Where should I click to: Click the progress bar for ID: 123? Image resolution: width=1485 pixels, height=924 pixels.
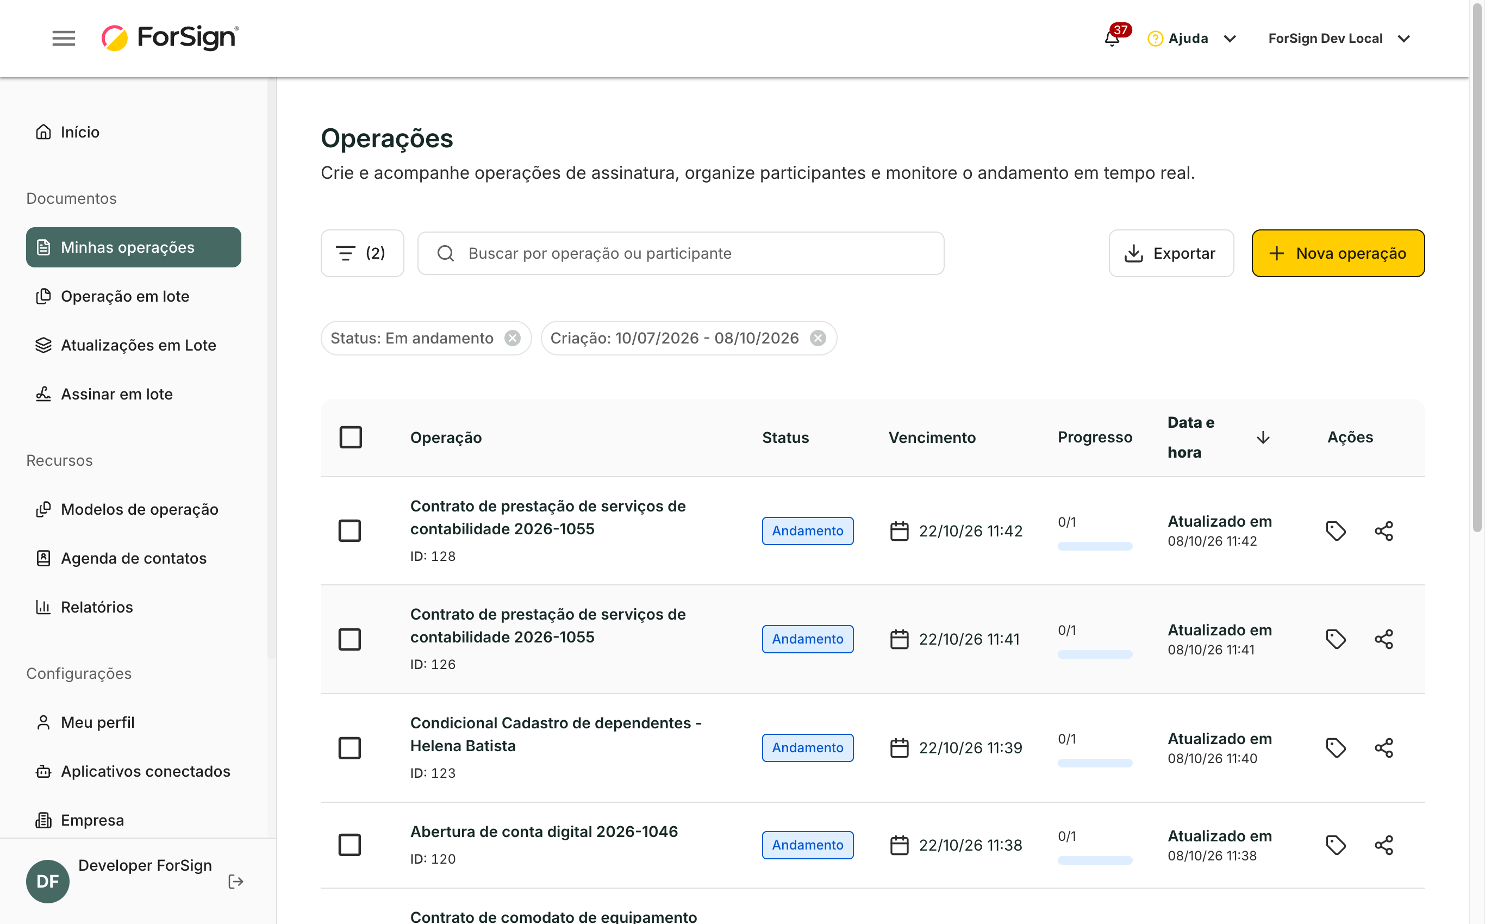pyautogui.click(x=1095, y=763)
